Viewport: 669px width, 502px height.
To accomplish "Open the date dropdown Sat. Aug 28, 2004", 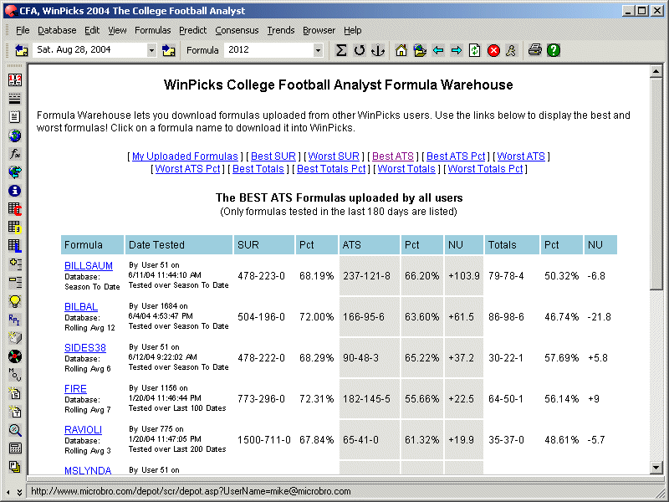I will pos(151,50).
